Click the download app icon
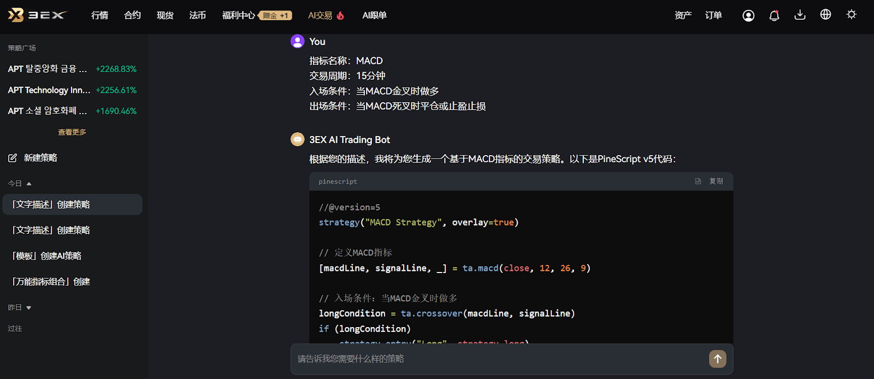Screen dimensions: 874x379 coord(800,15)
